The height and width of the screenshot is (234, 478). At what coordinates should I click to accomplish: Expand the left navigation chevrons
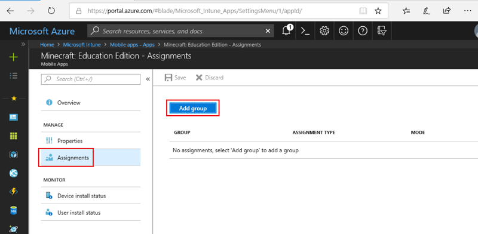pos(23,44)
